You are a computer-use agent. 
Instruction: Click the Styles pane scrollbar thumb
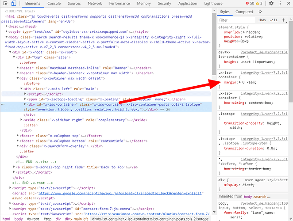[291, 61]
